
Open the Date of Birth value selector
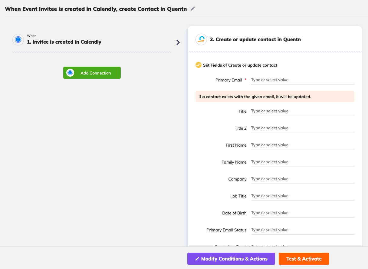303,213
